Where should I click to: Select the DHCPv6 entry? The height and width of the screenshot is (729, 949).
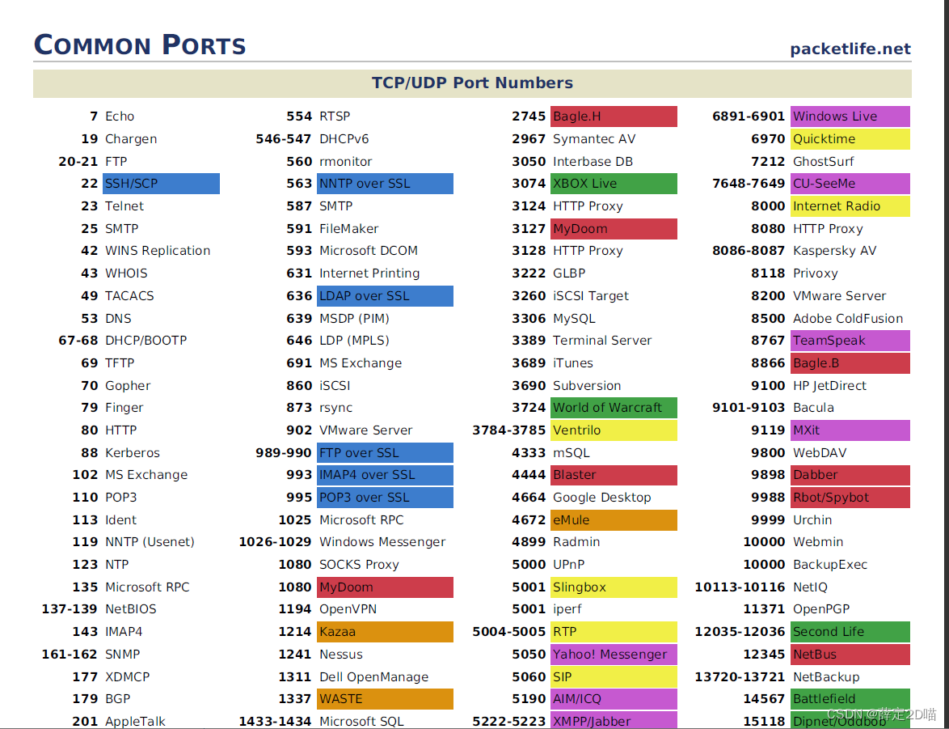(x=344, y=139)
